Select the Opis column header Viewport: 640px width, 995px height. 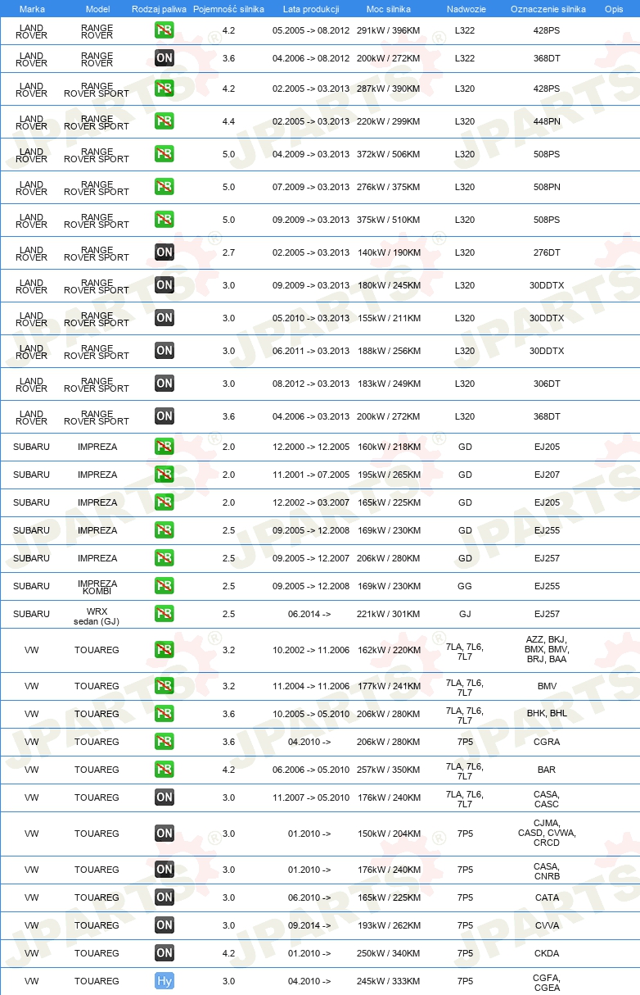click(x=614, y=9)
